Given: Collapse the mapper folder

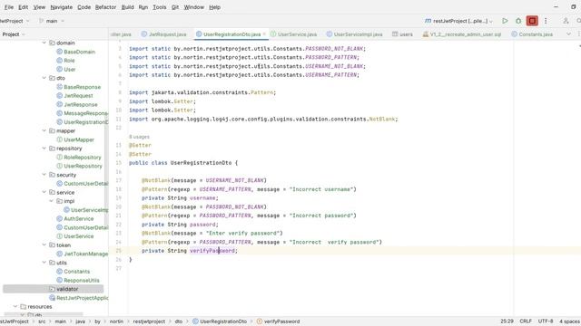Looking at the screenshot, I should point(44,130).
